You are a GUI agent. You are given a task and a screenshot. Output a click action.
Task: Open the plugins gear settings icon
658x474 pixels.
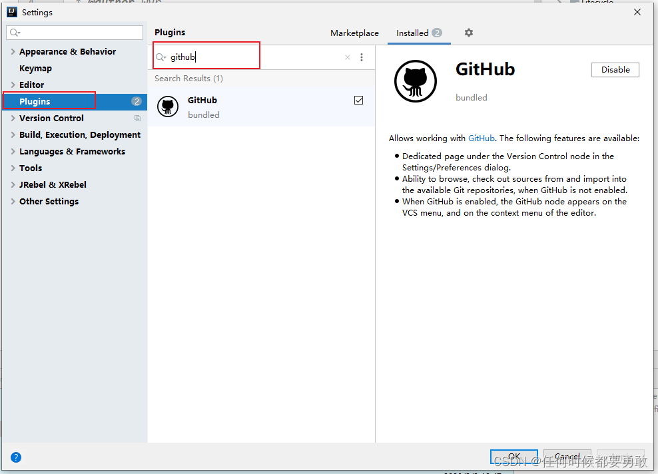click(469, 33)
